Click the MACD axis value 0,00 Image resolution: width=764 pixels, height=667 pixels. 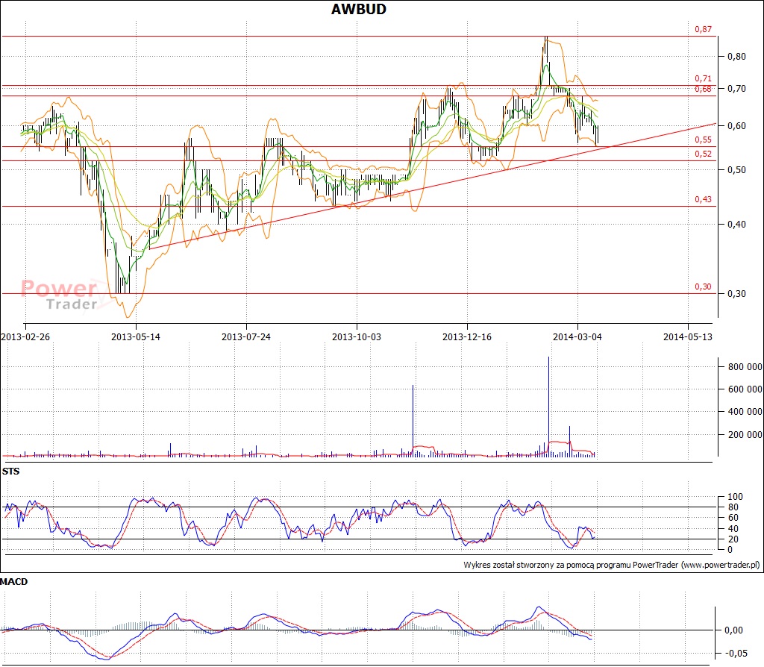734,630
